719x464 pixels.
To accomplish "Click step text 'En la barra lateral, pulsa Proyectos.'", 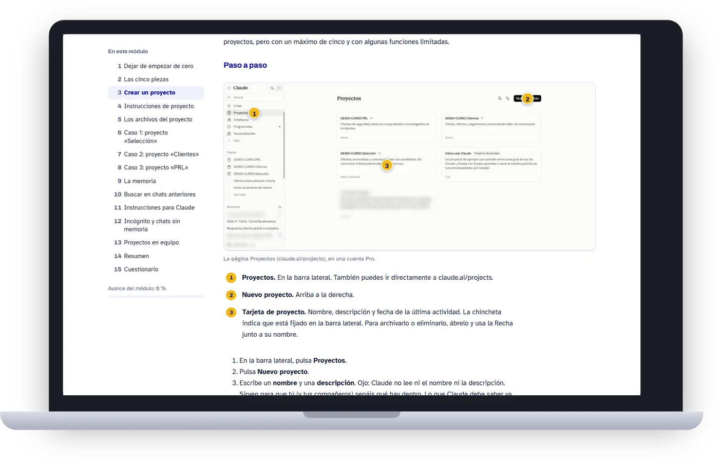I will pyautogui.click(x=293, y=361).
